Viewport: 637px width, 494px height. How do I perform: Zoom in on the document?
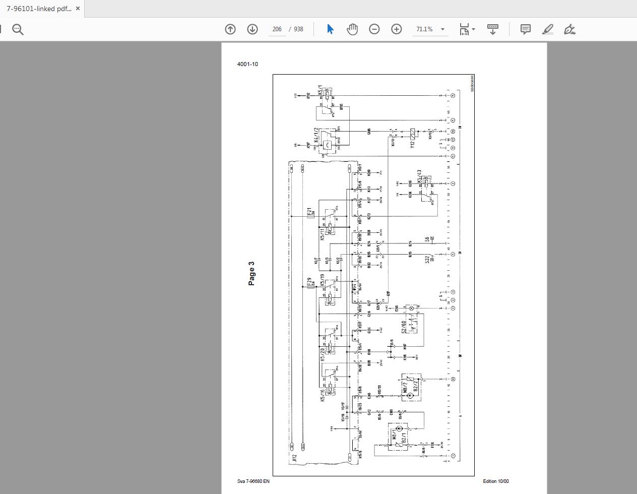click(397, 29)
